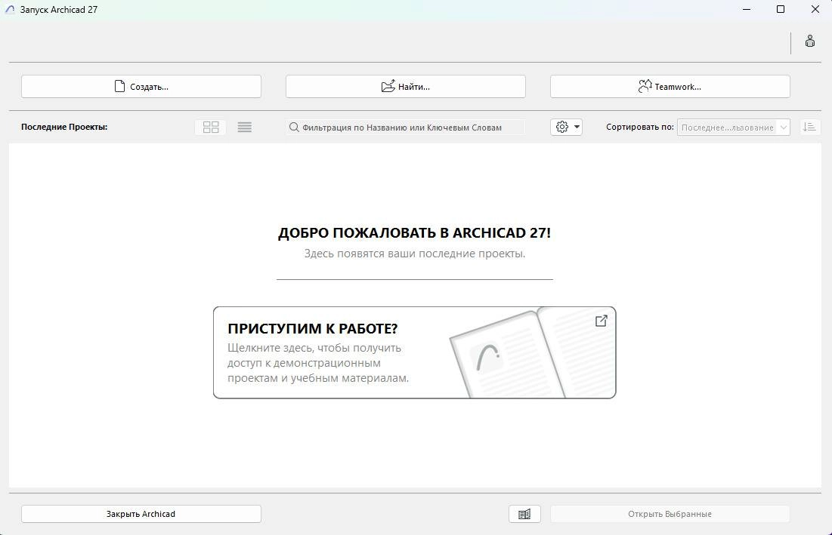Click the project filter search field
Viewport: 832px width, 535px height.
pos(405,127)
